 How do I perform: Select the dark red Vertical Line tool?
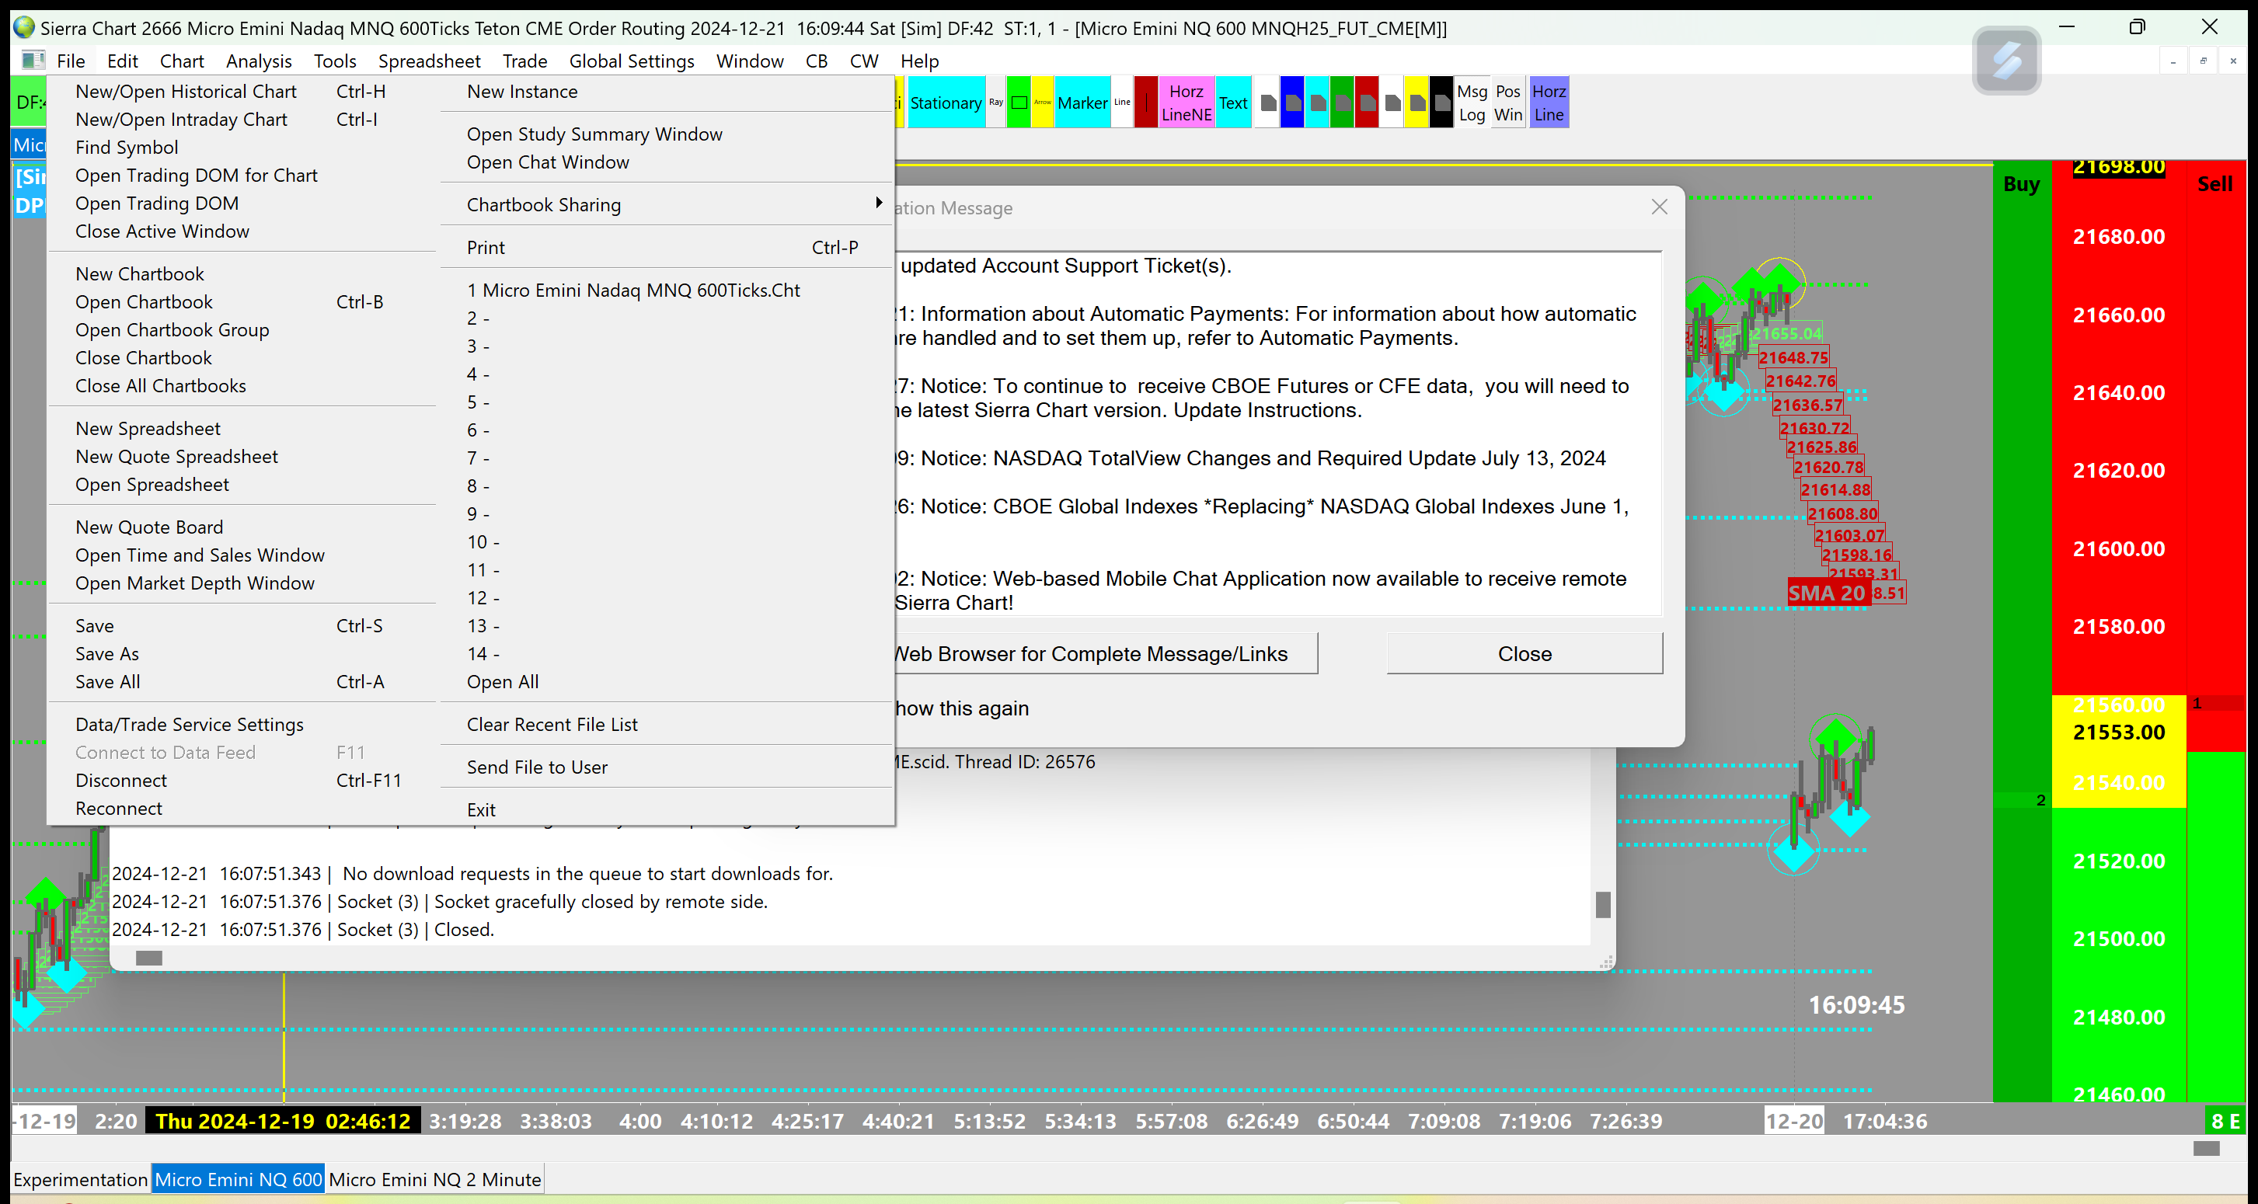1145,103
